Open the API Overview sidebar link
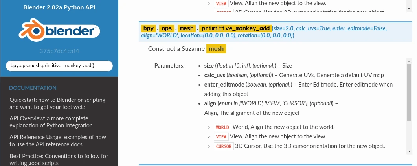This screenshot has width=417, height=166. [51, 122]
